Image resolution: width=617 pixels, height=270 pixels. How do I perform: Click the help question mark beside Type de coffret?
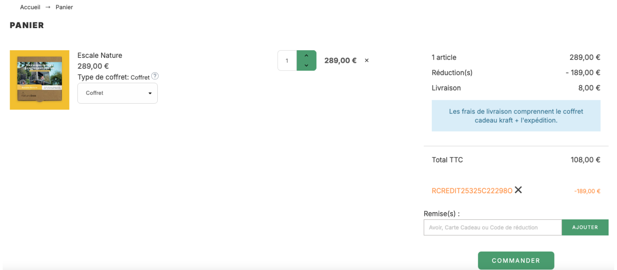click(155, 76)
